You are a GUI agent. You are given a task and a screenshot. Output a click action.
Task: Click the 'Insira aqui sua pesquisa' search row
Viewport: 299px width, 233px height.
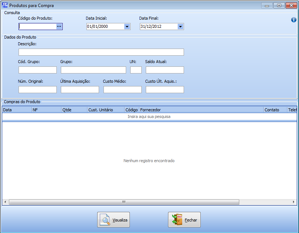[149, 116]
